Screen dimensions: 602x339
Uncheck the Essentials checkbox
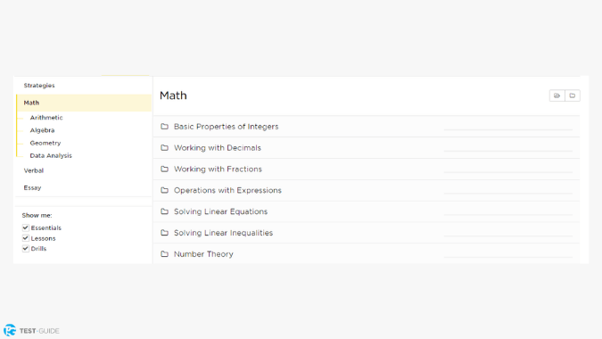(x=26, y=227)
